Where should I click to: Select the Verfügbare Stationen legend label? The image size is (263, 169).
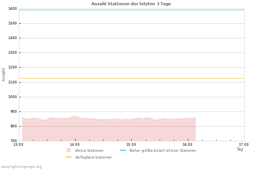[93, 157]
